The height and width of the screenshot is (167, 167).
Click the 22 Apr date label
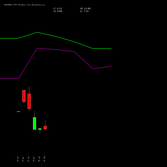click(18, 159)
